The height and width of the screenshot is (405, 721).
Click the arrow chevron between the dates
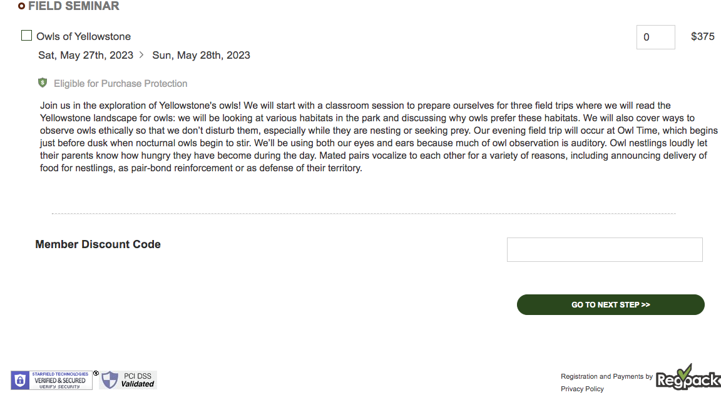(x=141, y=55)
